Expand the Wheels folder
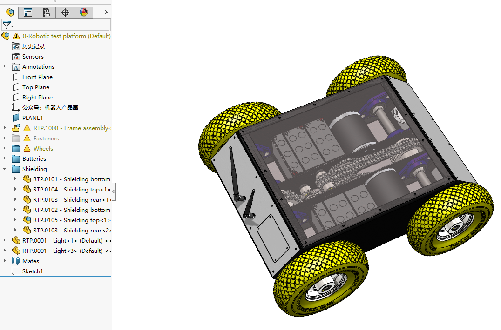The width and height of the screenshot is (501, 330). click(5, 149)
